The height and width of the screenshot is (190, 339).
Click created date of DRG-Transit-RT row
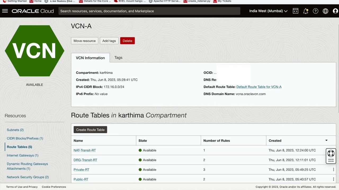coord(292,160)
